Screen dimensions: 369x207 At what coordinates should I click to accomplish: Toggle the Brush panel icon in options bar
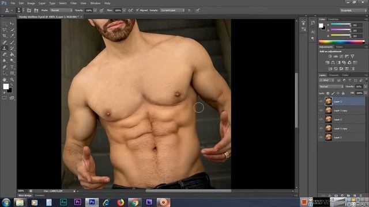29,10
